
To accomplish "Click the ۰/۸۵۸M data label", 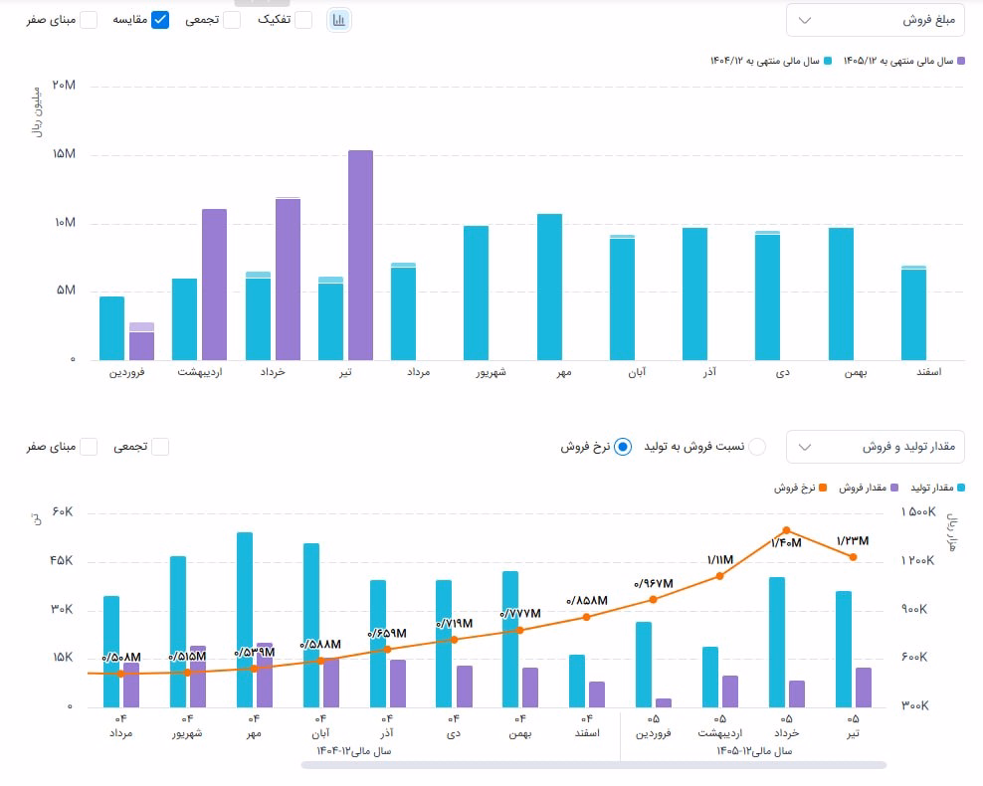I will [x=586, y=601].
